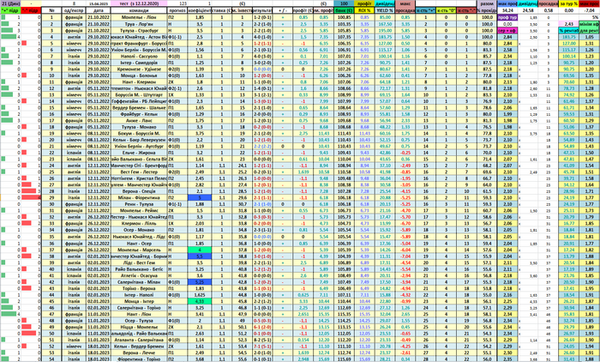Select the 'Борусія М. - Штутгарт' match cell
This screenshot has width=600, height=362.
pos(139,94)
